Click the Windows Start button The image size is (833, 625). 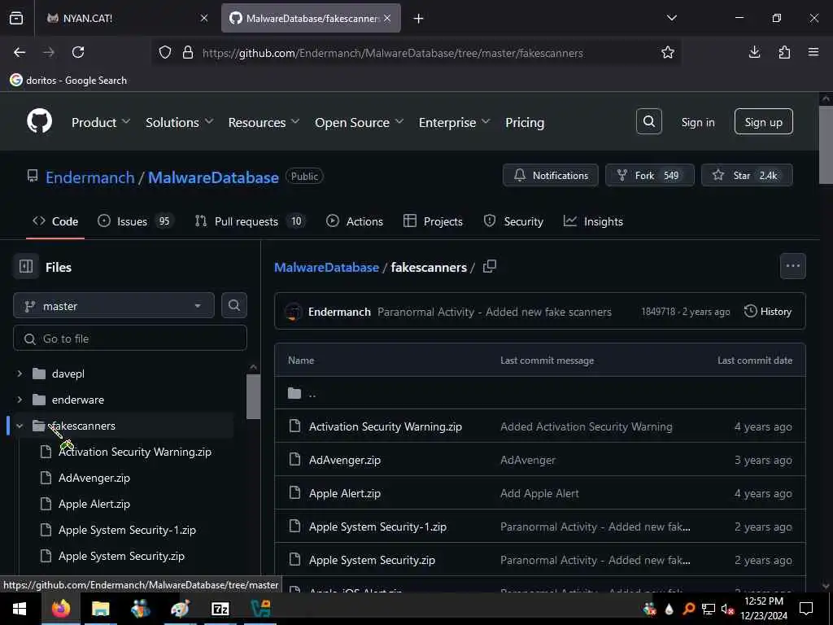(x=20, y=609)
